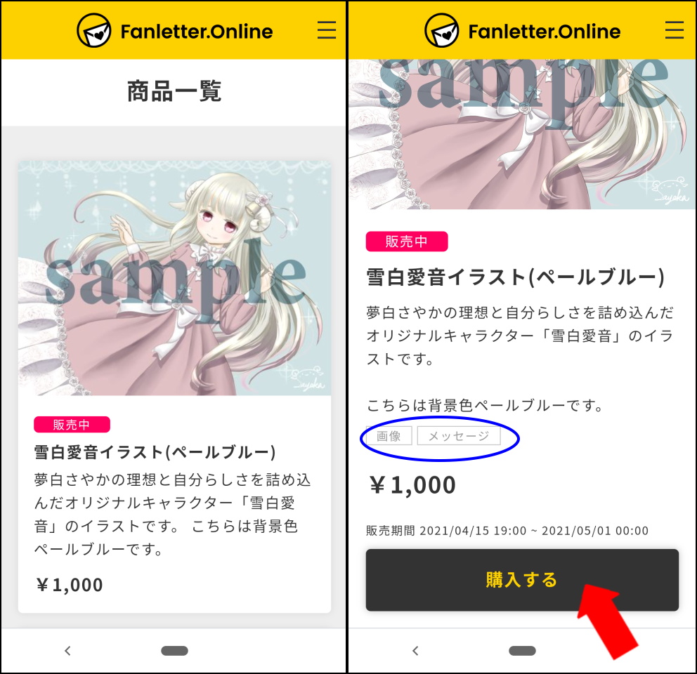Screen dimensions: 697x674
Task: Click the 販売中 badge on detail page
Action: click(407, 242)
